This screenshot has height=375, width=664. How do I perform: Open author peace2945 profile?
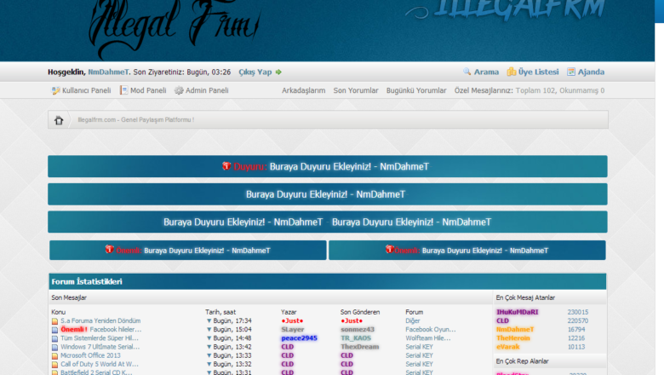pyautogui.click(x=299, y=338)
